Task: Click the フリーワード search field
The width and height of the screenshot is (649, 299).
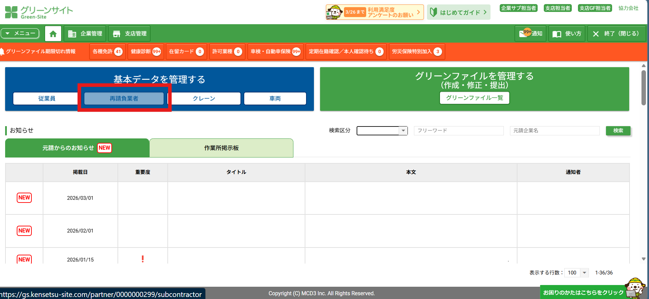Action: point(458,131)
